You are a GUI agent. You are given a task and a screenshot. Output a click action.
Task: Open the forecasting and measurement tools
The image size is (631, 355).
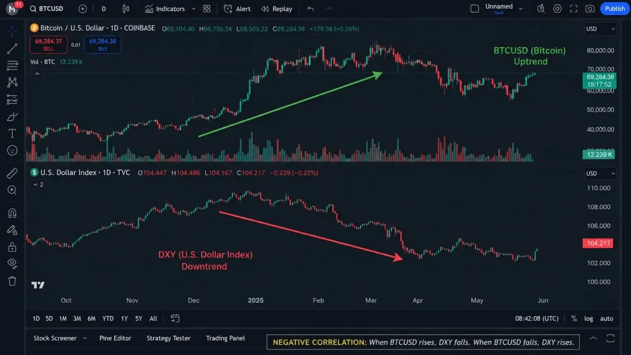[12, 100]
